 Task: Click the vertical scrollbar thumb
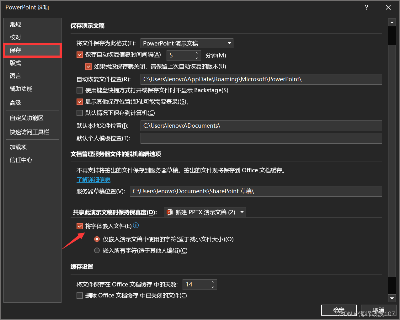[x=392, y=161]
